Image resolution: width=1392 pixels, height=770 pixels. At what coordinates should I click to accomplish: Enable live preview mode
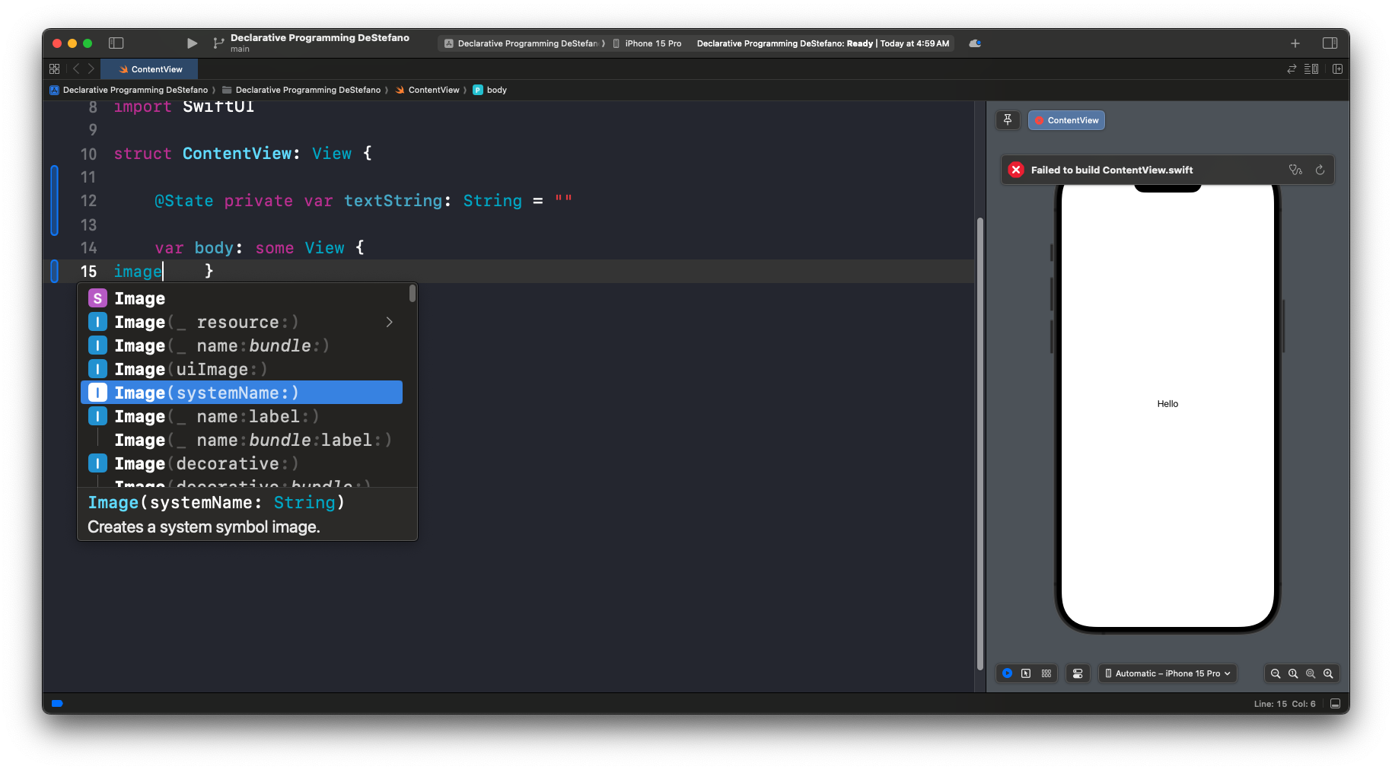pyautogui.click(x=1007, y=673)
